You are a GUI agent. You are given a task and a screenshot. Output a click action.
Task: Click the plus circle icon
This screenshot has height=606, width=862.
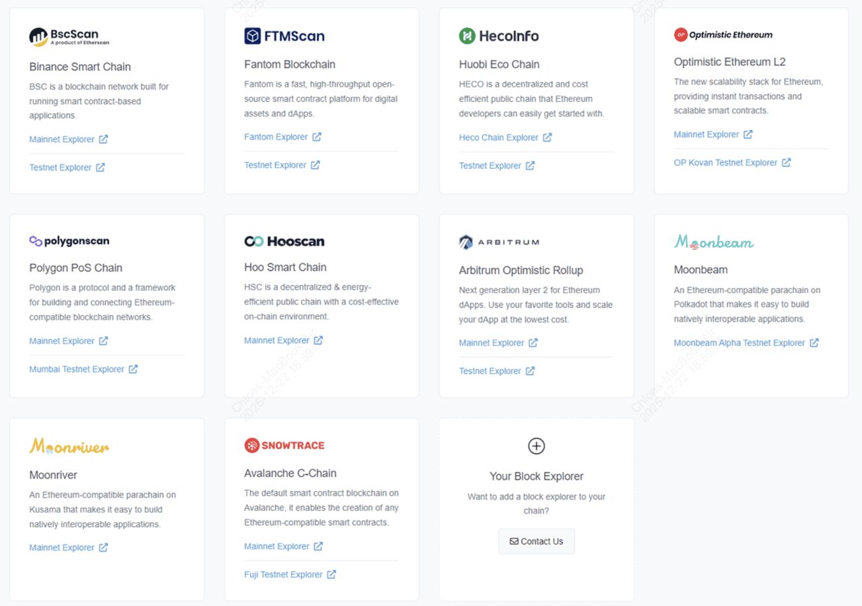coord(536,446)
